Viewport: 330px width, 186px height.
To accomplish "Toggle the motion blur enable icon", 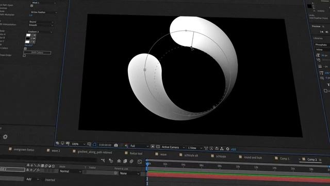I will click(x=131, y=162).
